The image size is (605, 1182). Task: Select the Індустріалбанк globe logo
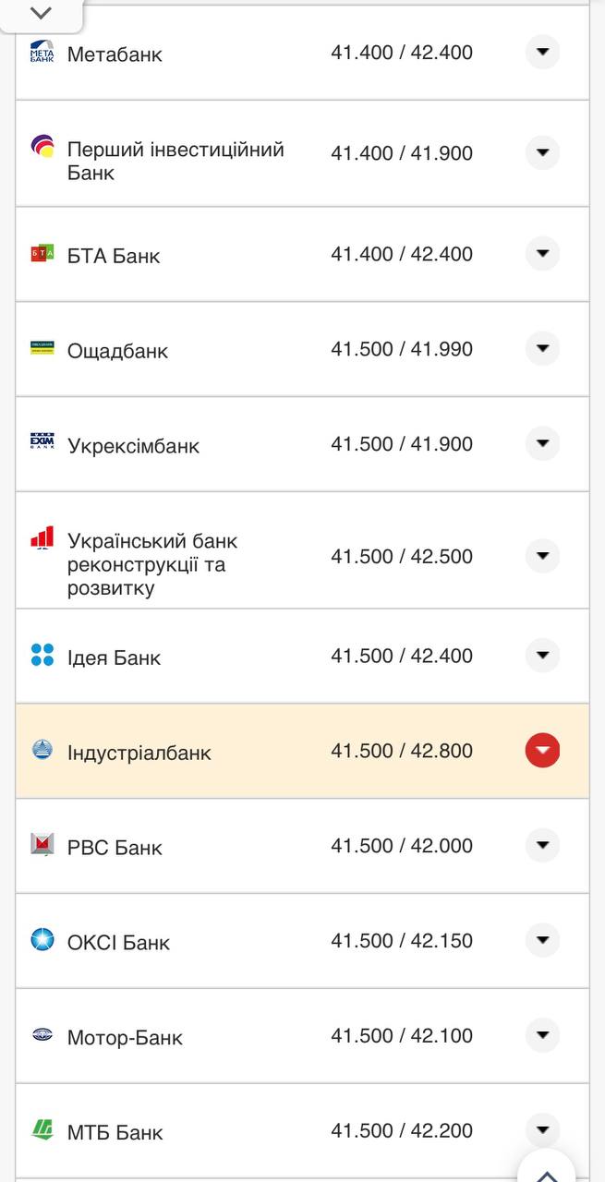[42, 750]
